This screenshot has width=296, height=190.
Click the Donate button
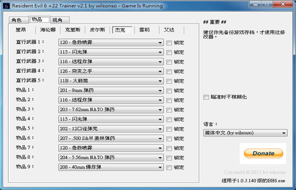pos(263,153)
